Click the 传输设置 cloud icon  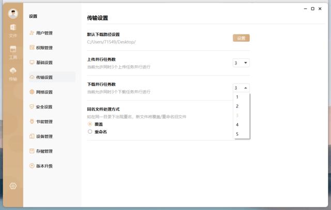click(32, 77)
